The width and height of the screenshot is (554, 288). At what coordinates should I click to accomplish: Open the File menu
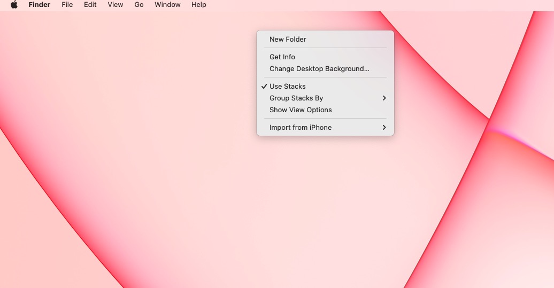(x=67, y=5)
